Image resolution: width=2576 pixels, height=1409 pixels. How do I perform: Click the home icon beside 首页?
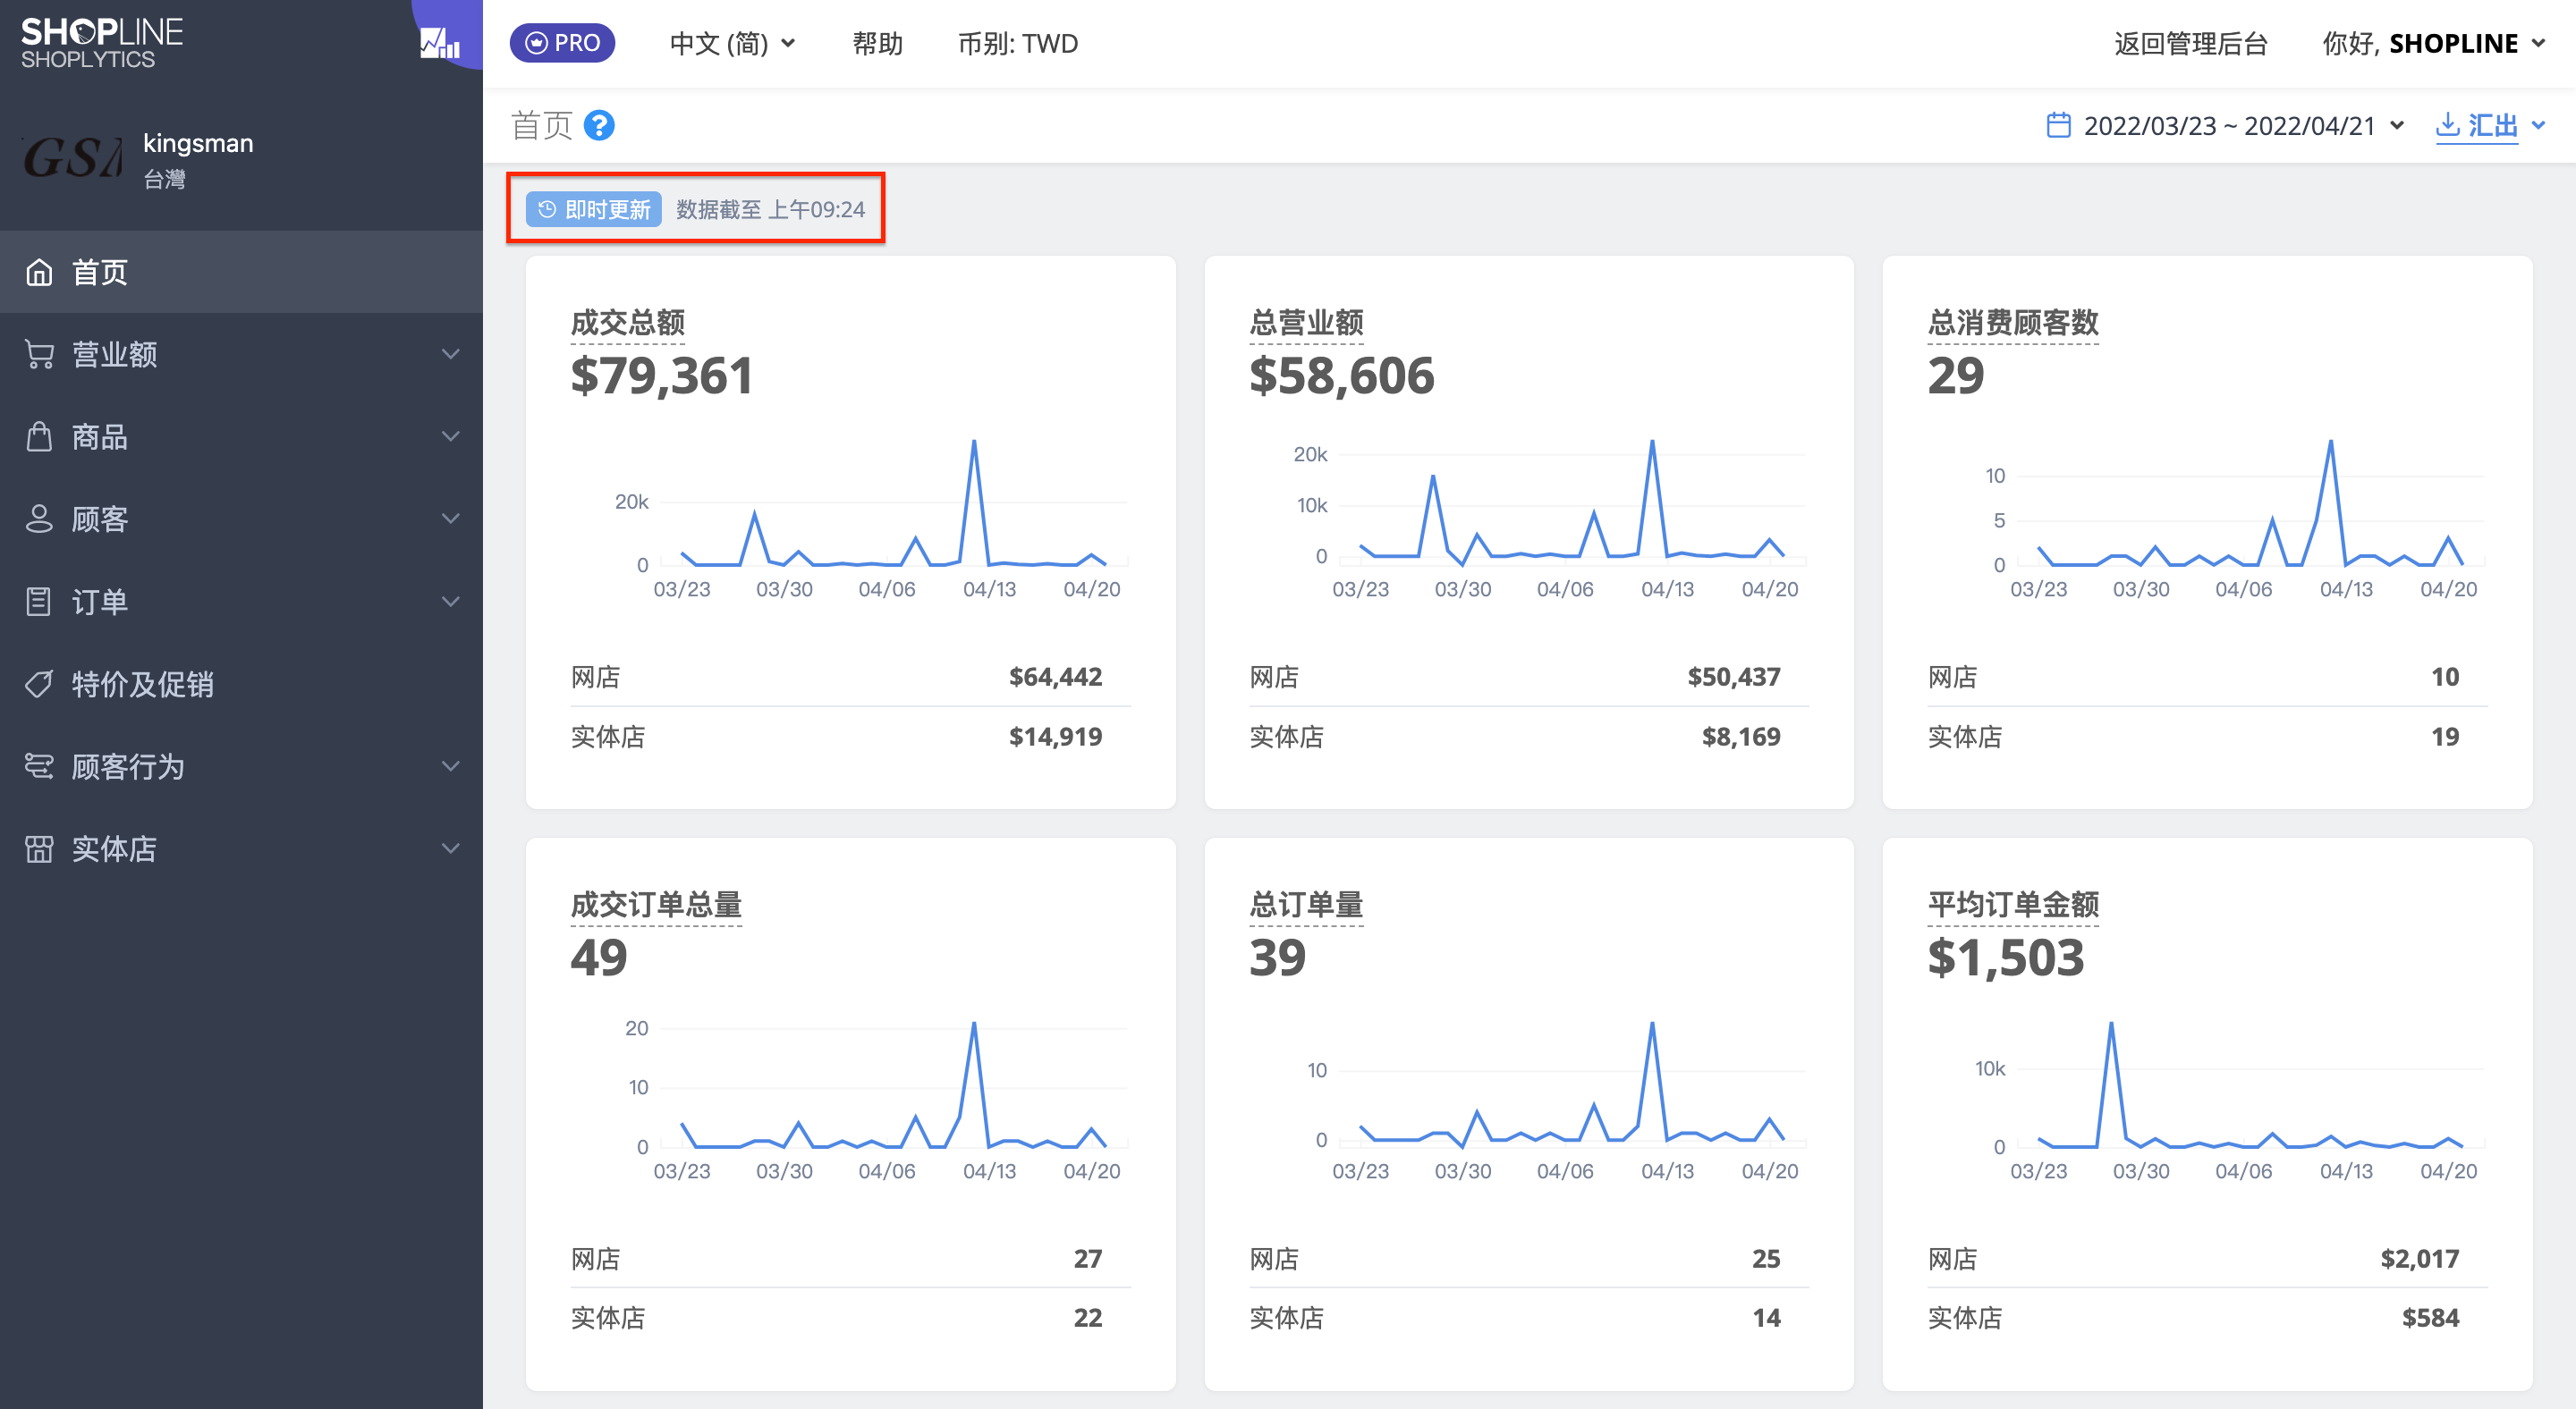point(39,272)
